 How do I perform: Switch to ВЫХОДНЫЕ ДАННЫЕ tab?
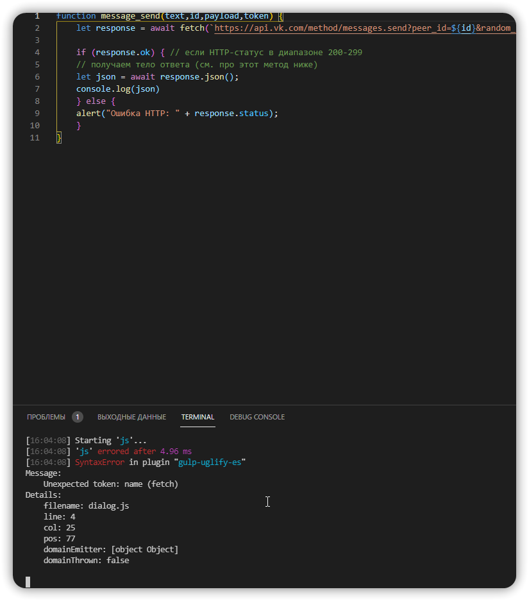coord(132,417)
